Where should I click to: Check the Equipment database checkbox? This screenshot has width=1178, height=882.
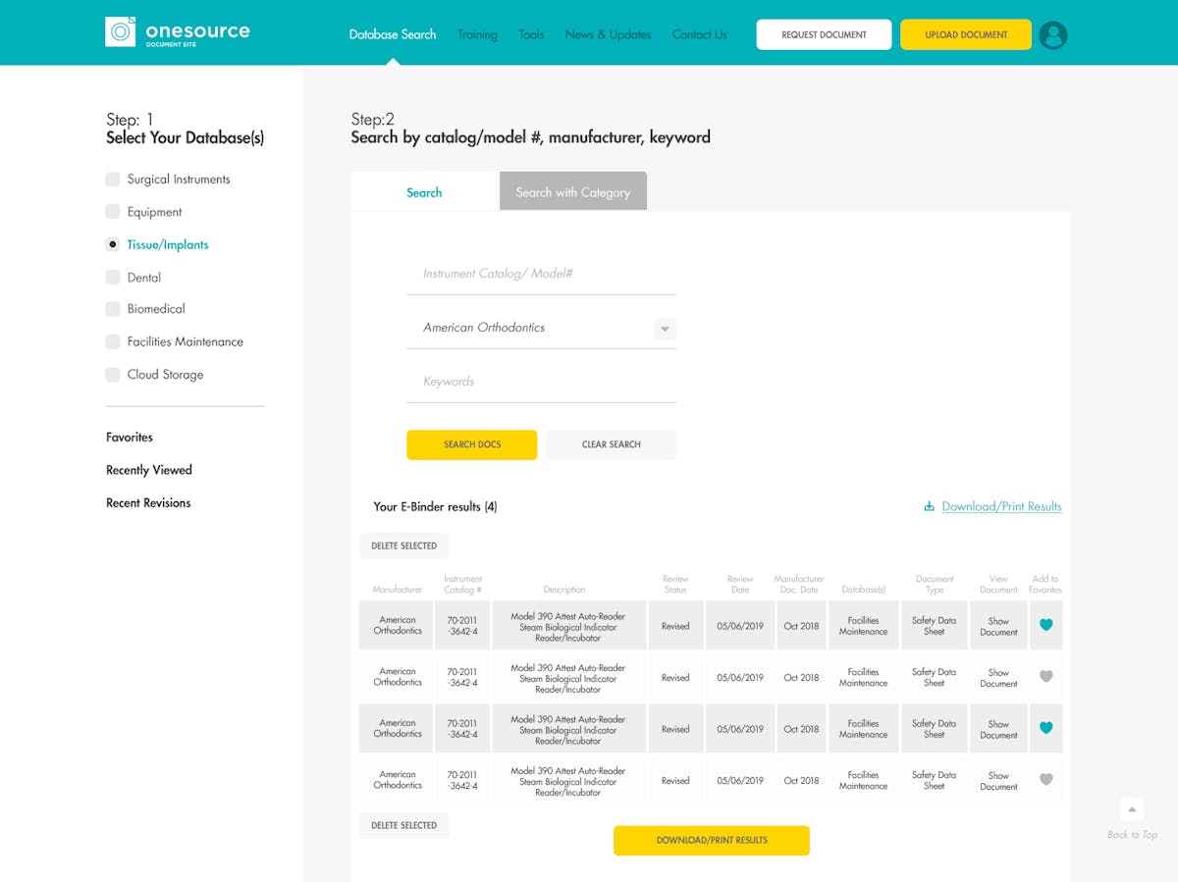pos(111,211)
